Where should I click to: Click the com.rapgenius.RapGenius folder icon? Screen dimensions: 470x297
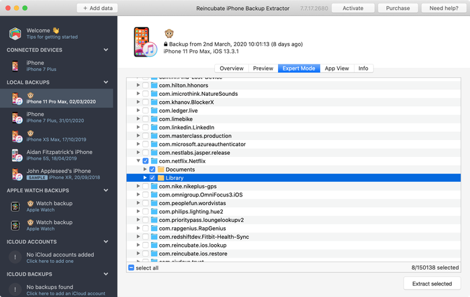(154, 229)
